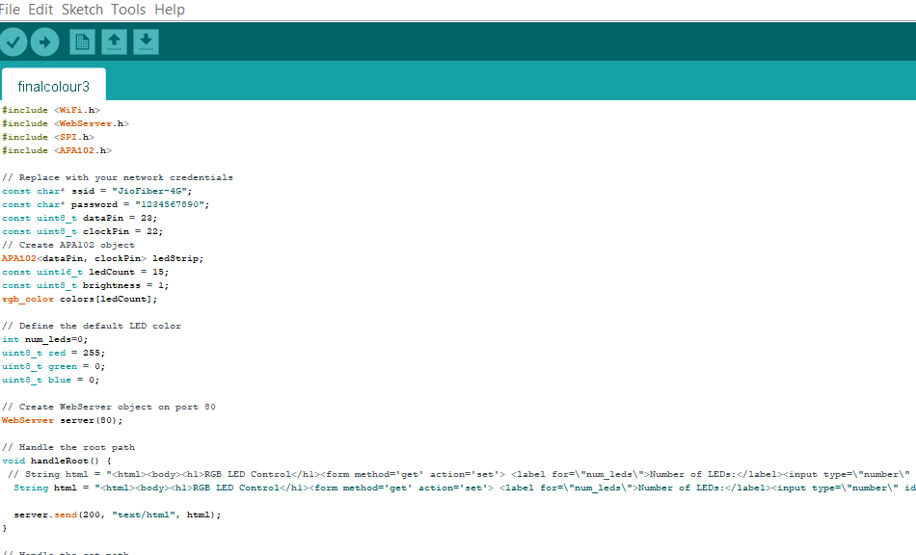Viewport: 916px width, 555px height.
Task: Click the server.send(200 line
Action: tap(116, 515)
